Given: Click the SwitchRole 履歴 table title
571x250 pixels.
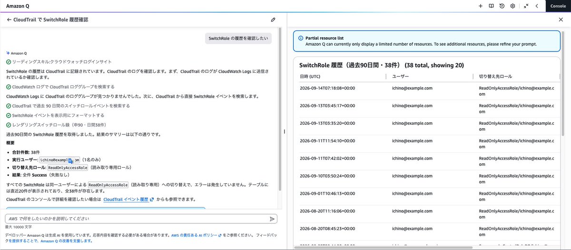Looking at the screenshot, I should [x=382, y=65].
